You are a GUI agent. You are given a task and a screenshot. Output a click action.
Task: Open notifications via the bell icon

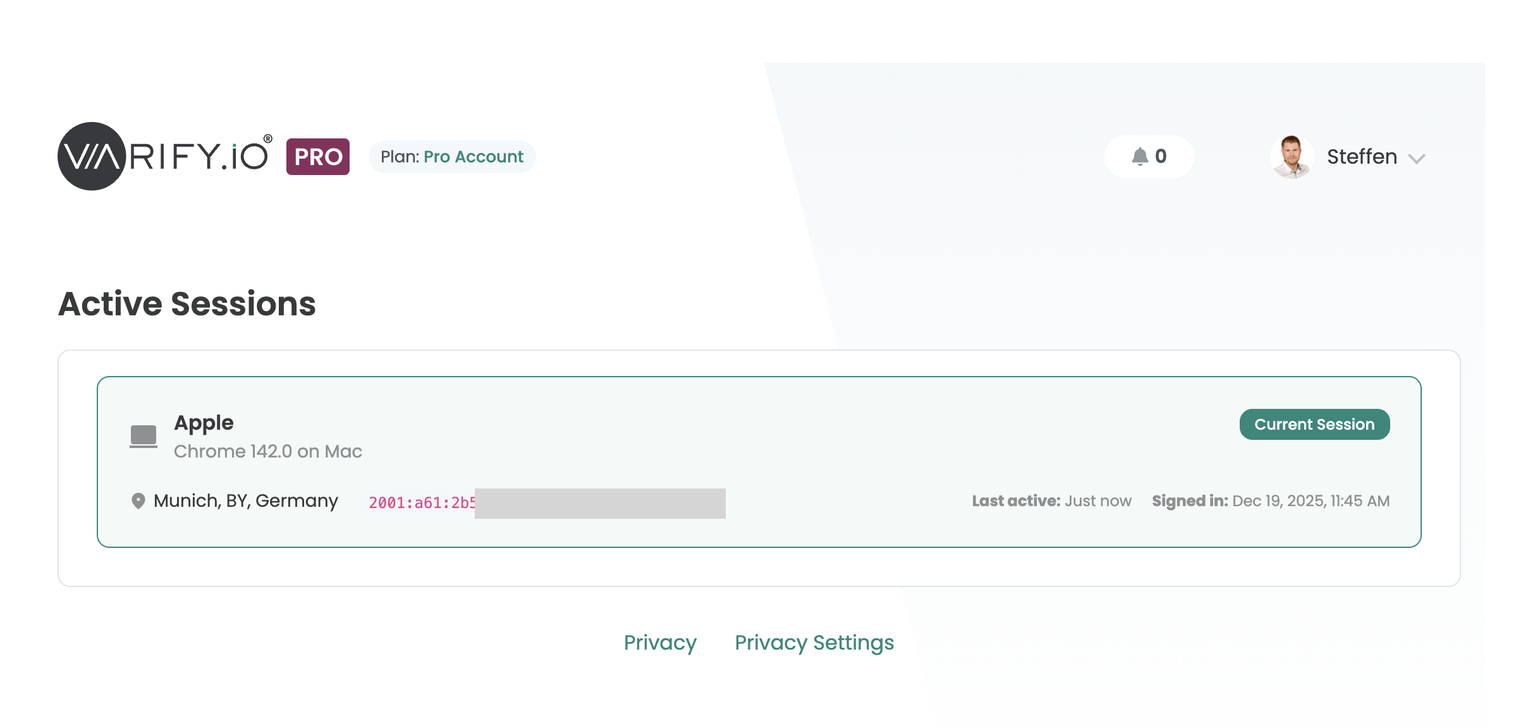[x=1139, y=157]
